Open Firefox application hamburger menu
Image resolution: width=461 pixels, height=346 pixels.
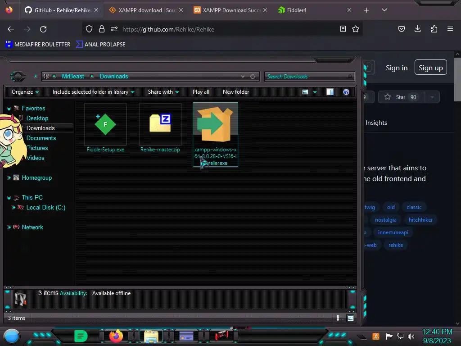(x=450, y=29)
